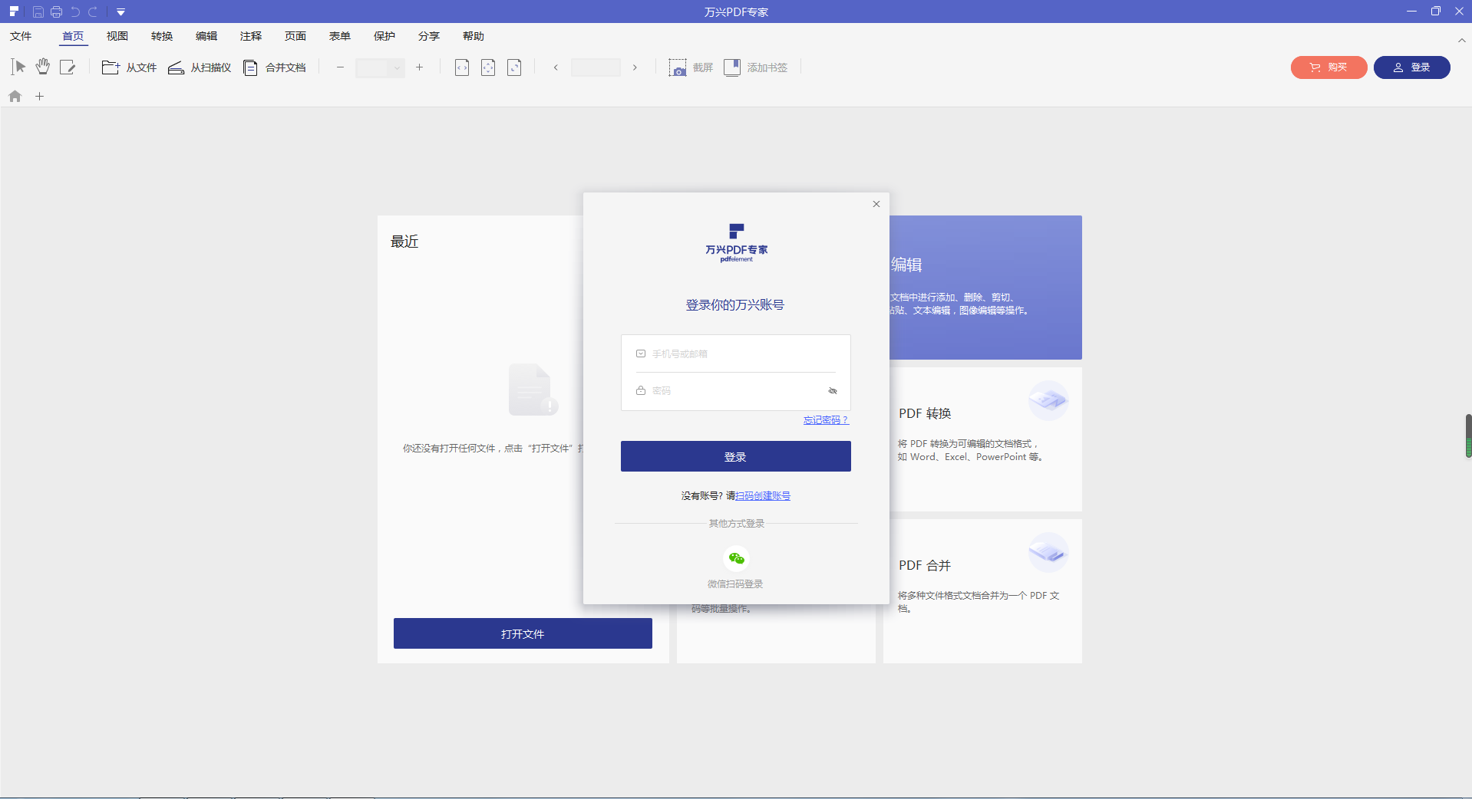Viewport: 1472px width, 799px height.
Task: Switch to the 页面 tab
Action: point(295,36)
